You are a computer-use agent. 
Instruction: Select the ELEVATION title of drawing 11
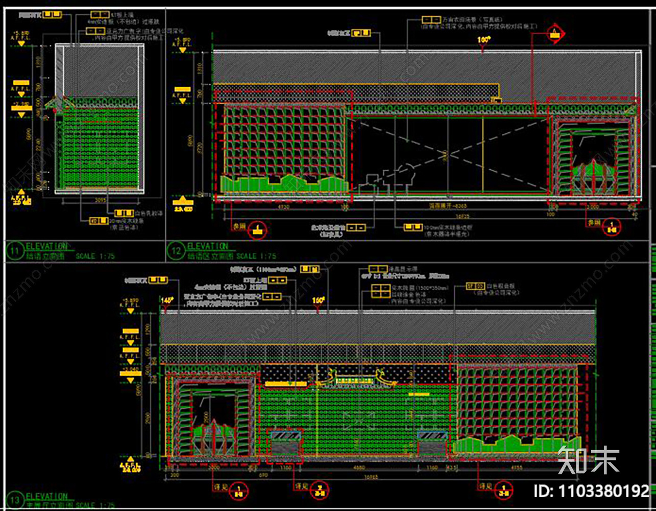click(x=46, y=246)
